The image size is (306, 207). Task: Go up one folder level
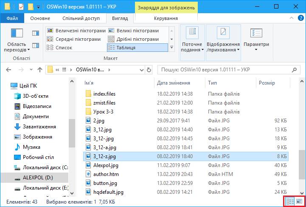point(40,70)
